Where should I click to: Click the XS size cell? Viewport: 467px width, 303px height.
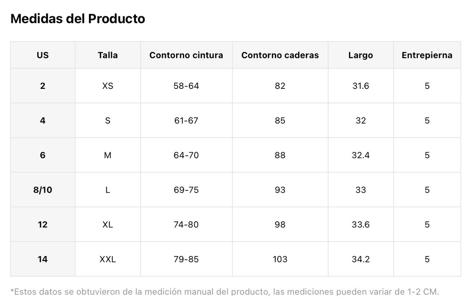[x=108, y=86]
